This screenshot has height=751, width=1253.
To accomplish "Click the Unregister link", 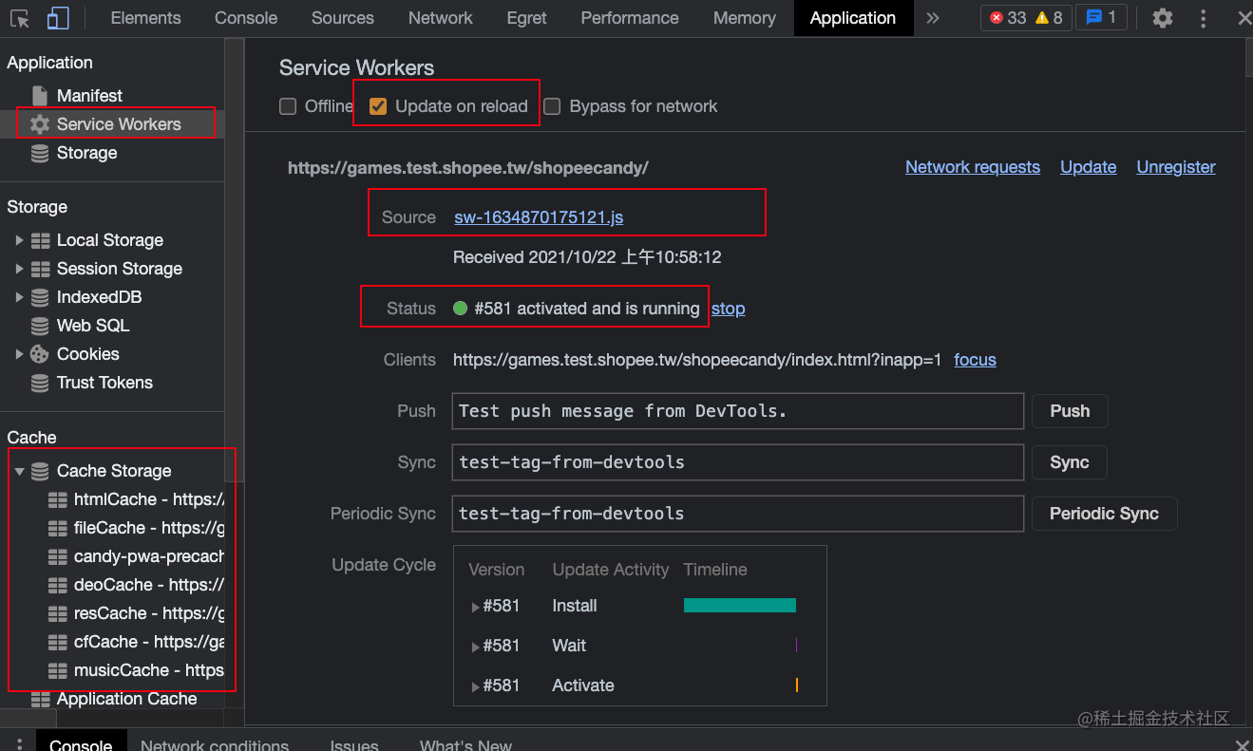I will click(1176, 167).
